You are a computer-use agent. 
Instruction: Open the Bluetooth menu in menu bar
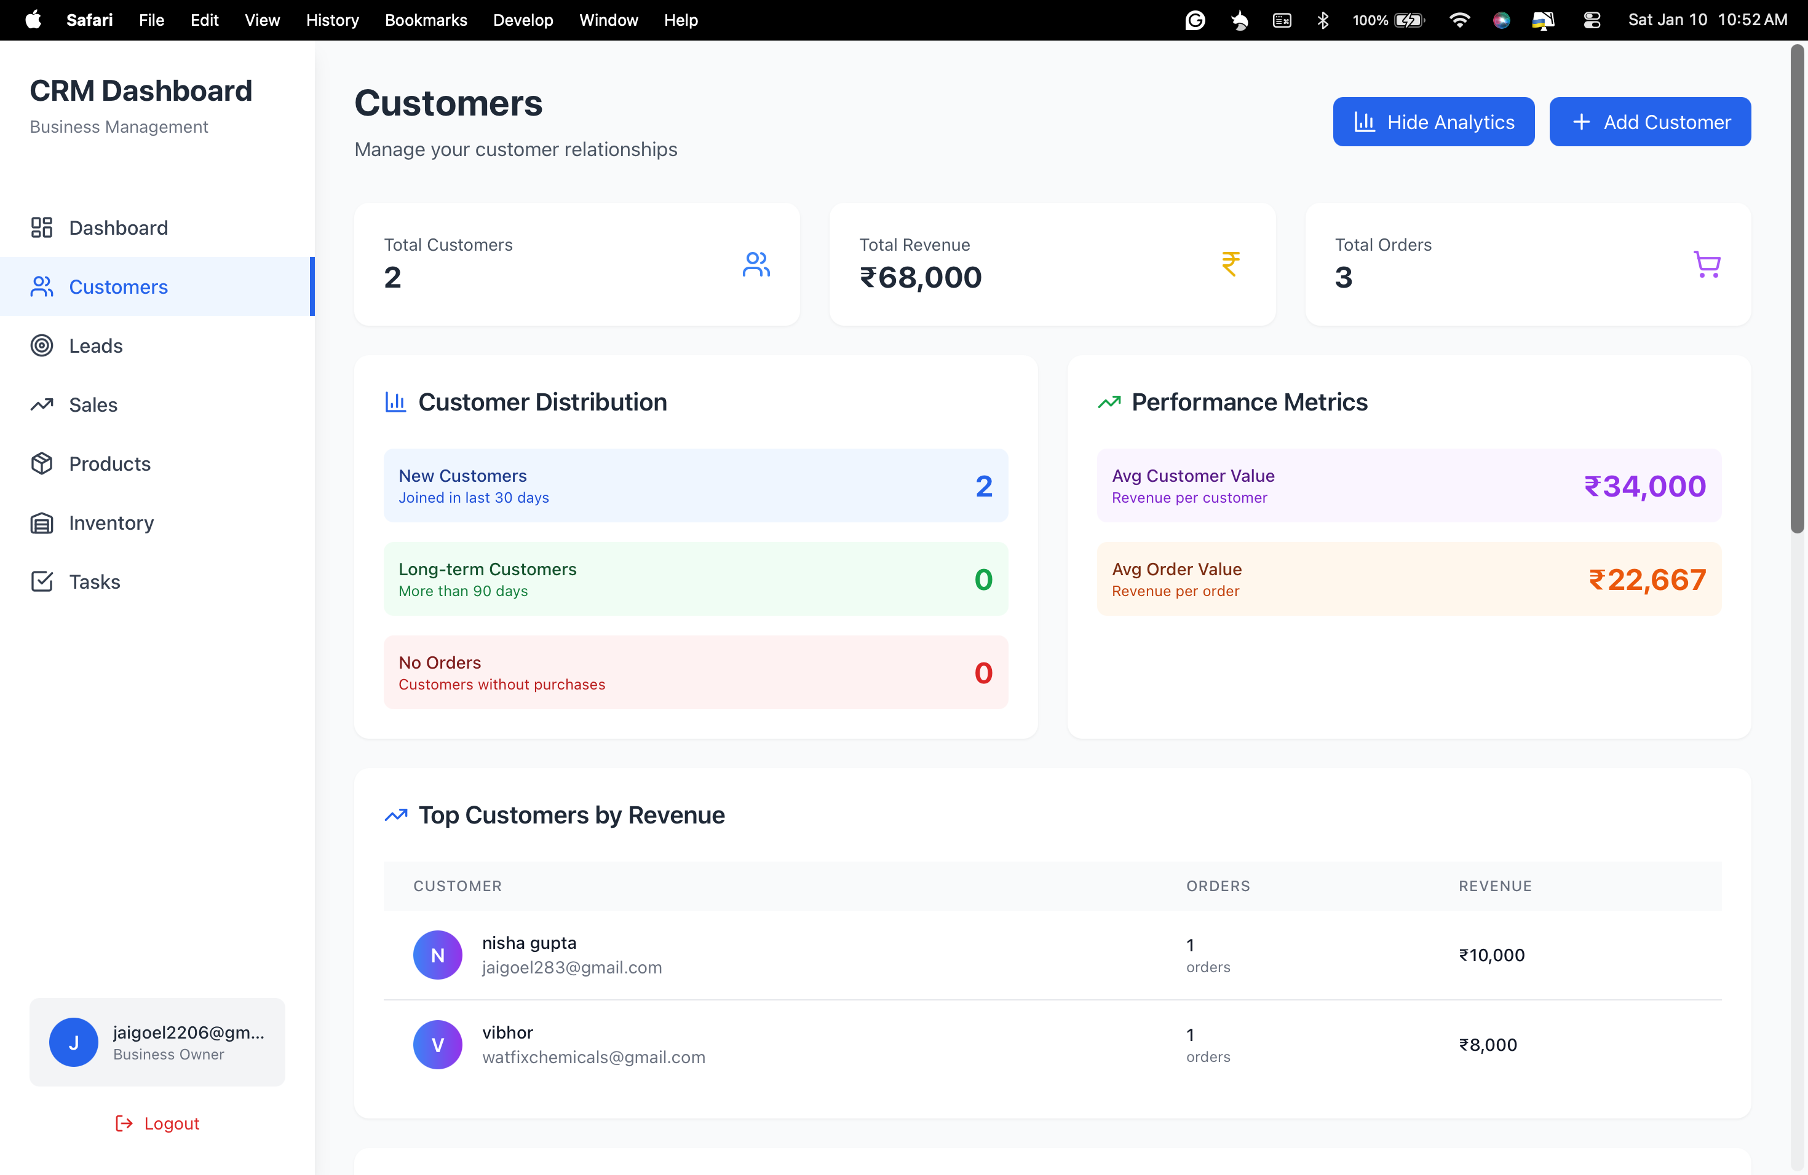[1323, 20]
